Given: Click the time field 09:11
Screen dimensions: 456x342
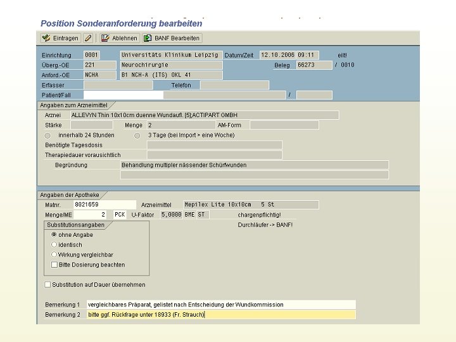Looking at the screenshot, I should tap(308, 55).
